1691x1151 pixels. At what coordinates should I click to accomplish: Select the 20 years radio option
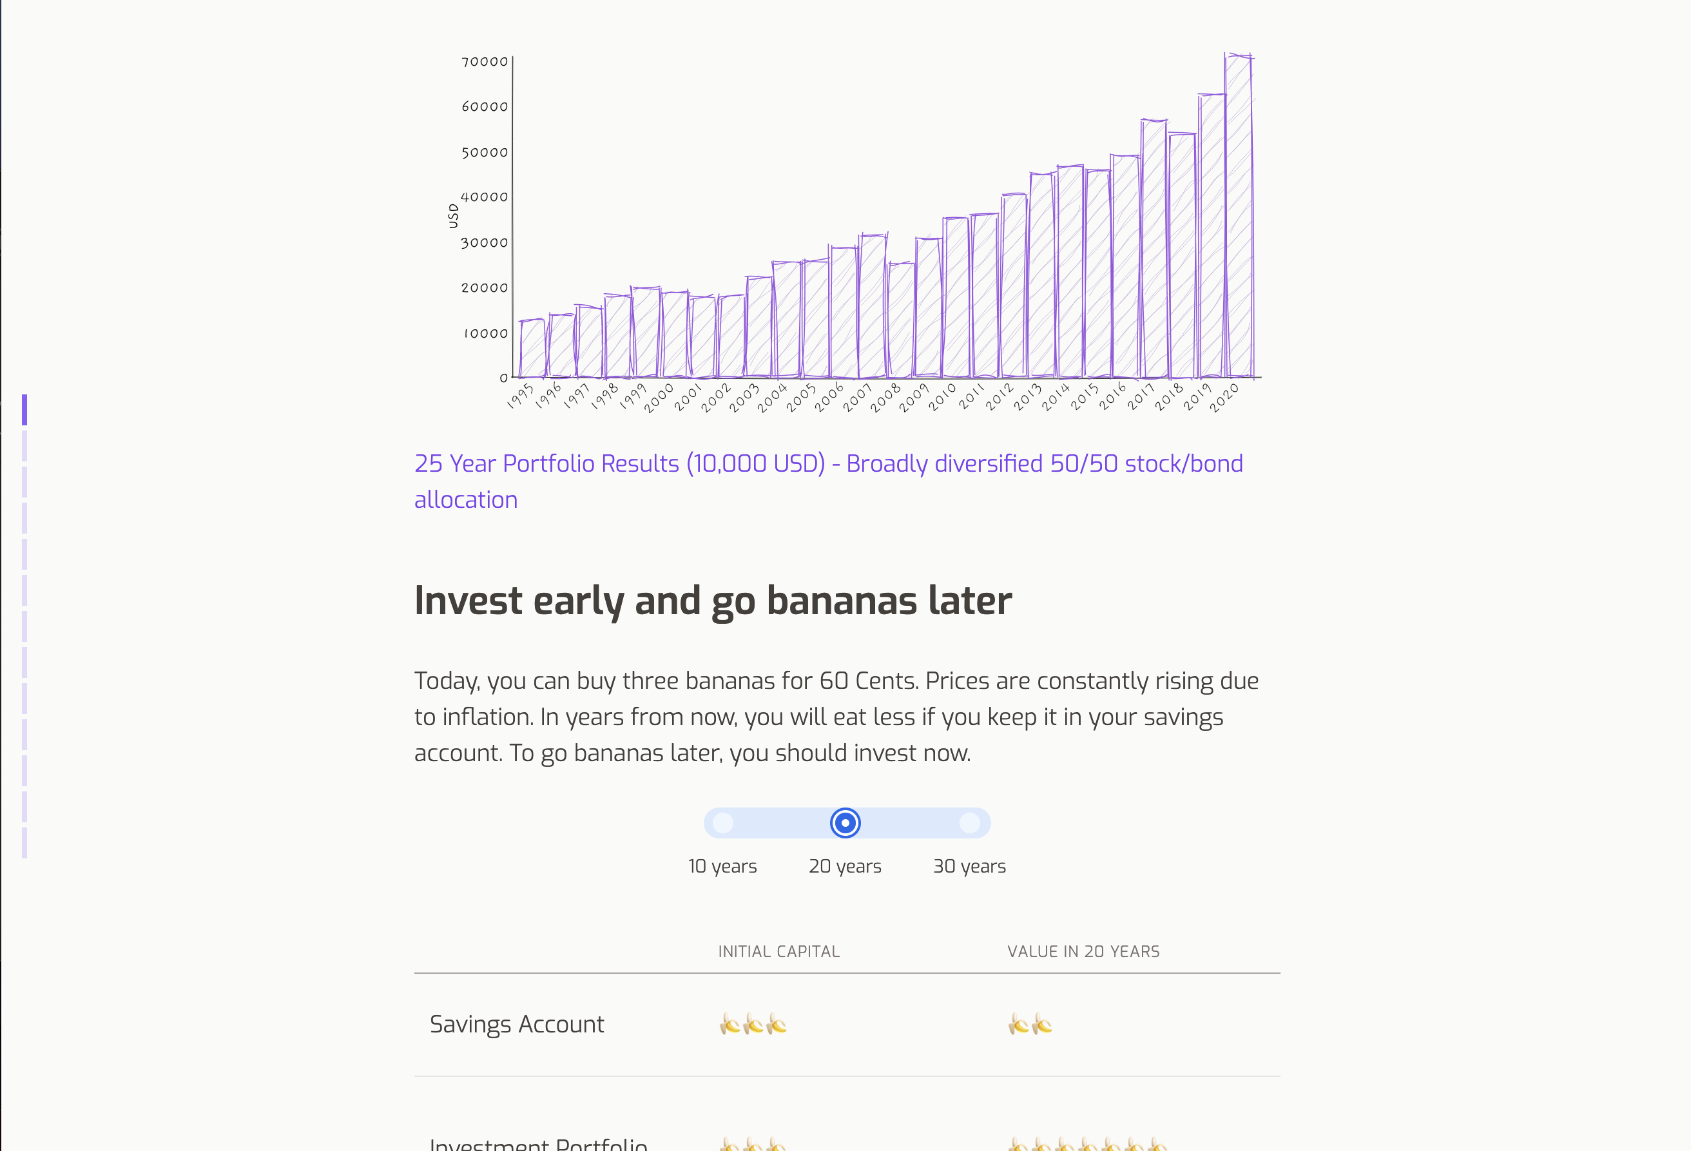845,823
